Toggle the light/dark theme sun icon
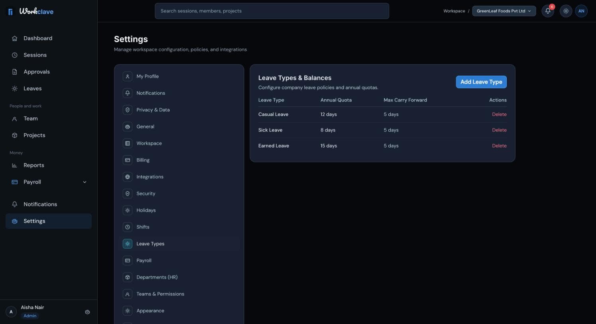This screenshot has width=596, height=324. pyautogui.click(x=566, y=11)
